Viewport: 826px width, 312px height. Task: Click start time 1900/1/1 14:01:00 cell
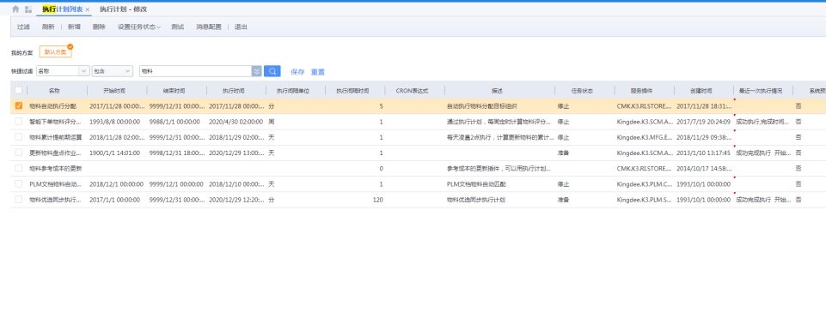115,153
